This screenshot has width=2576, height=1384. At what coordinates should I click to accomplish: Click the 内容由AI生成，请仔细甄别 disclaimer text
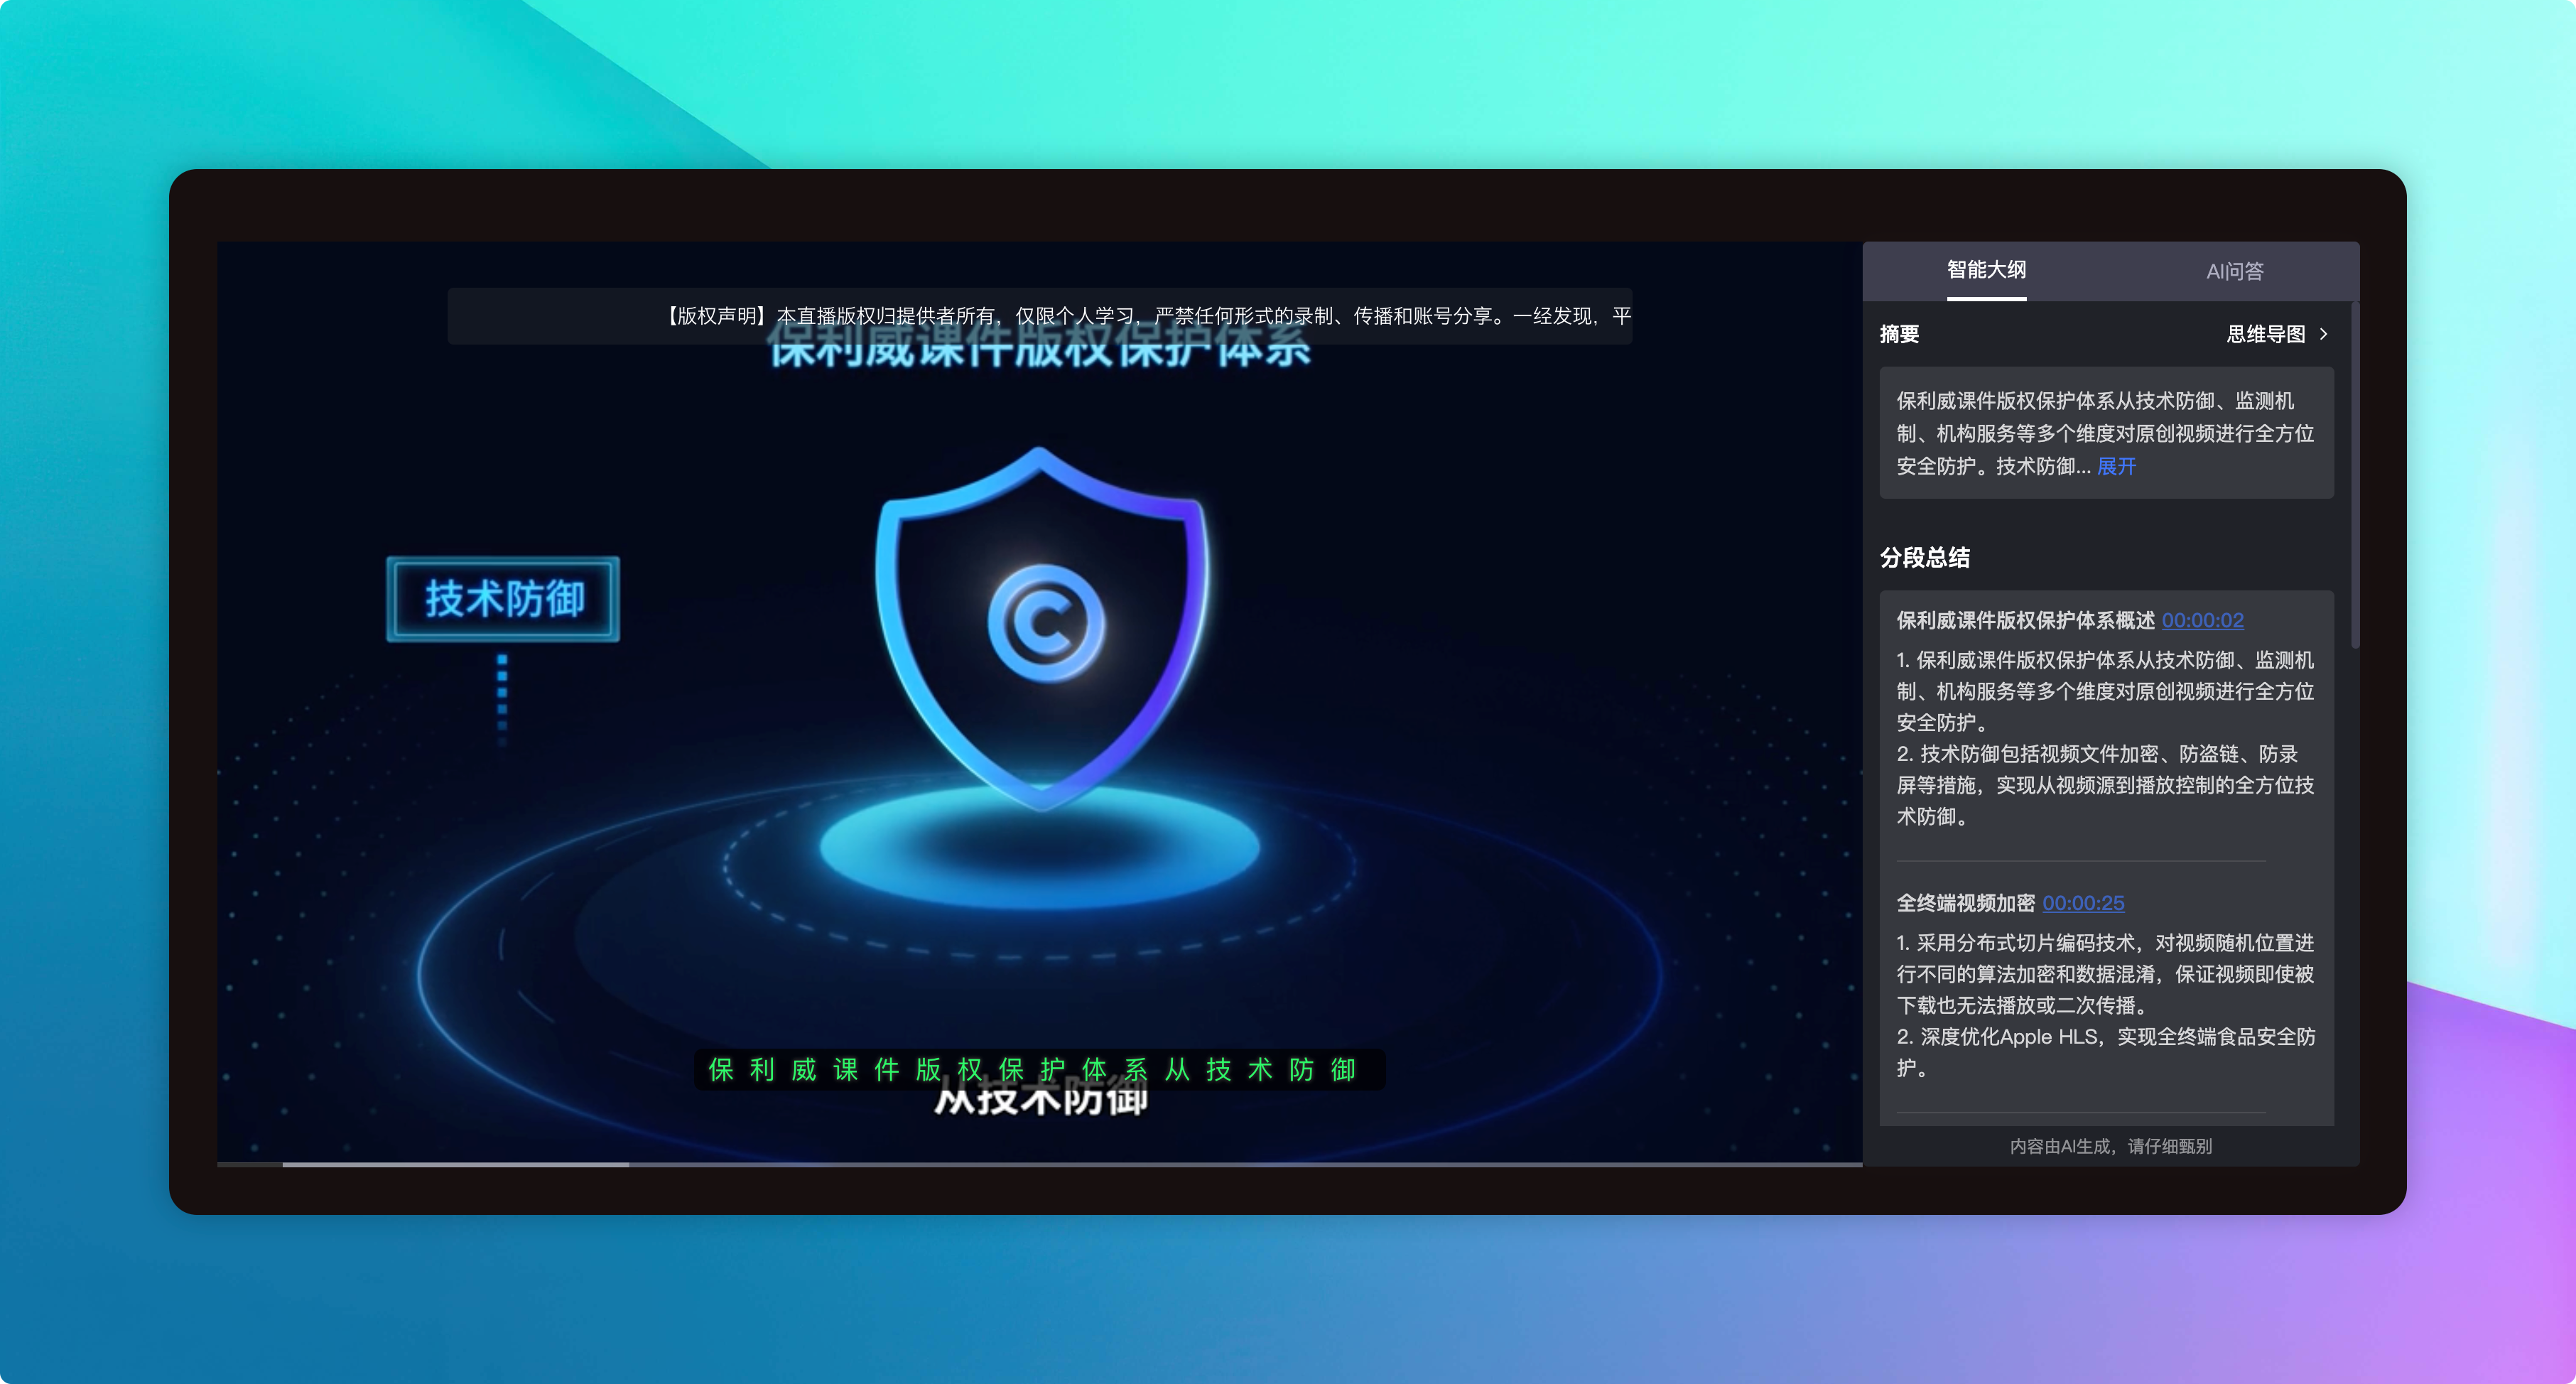[x=2110, y=1146]
